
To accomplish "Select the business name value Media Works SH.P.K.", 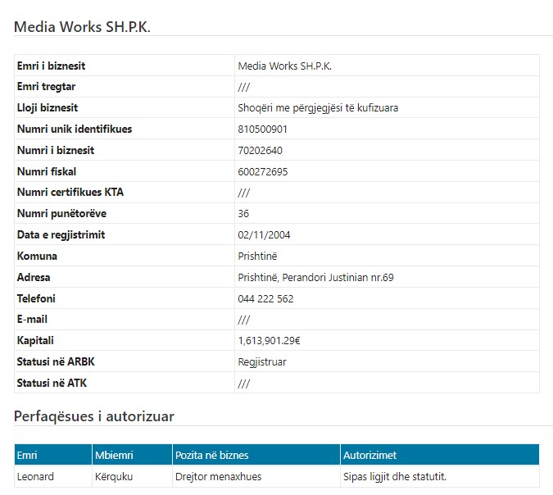I will coord(284,66).
